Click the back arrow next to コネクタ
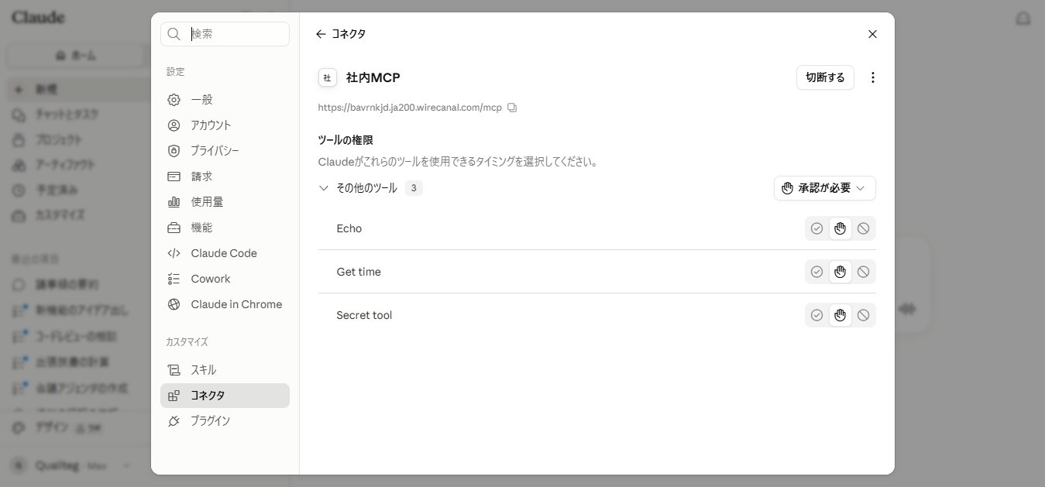Screen dimensions: 1045x487 321,34
